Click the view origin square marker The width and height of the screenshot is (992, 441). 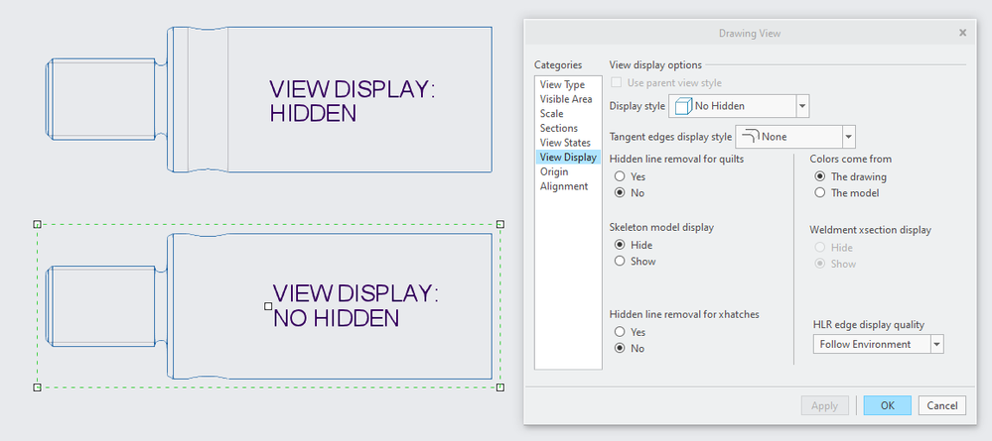(x=268, y=306)
